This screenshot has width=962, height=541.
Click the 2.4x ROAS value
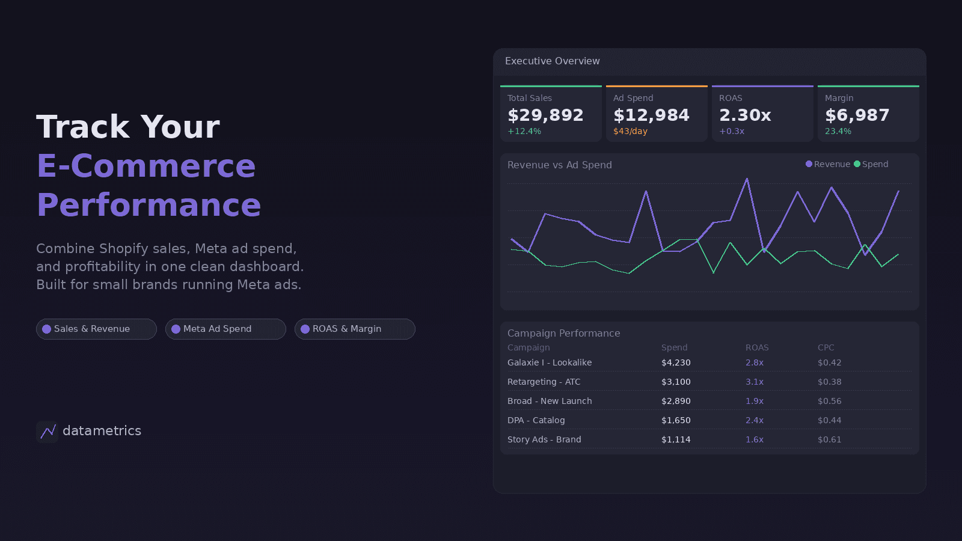click(x=755, y=420)
